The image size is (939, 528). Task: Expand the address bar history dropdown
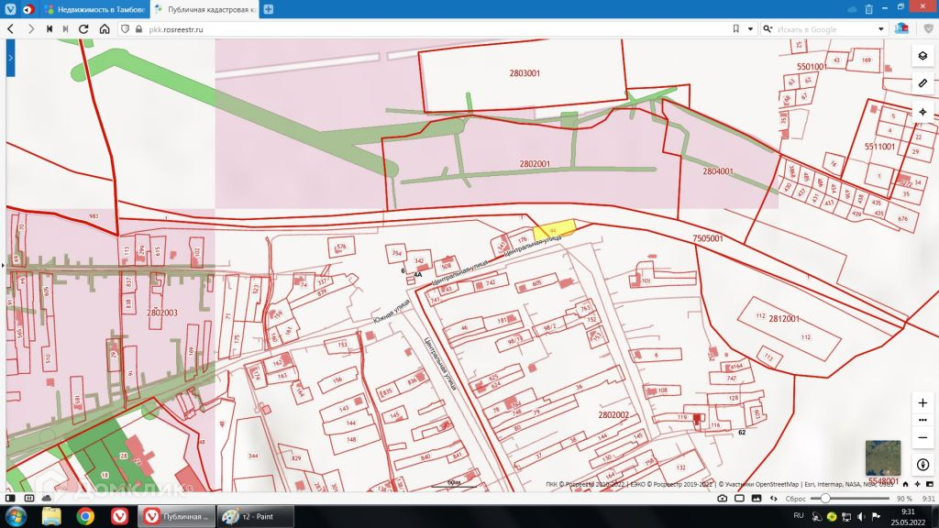pos(750,28)
